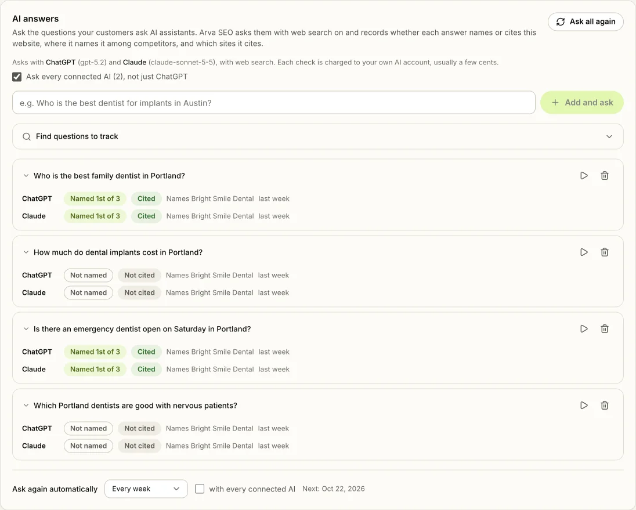Expand Find questions to track panel
This screenshot has height=510, width=636.
point(317,136)
